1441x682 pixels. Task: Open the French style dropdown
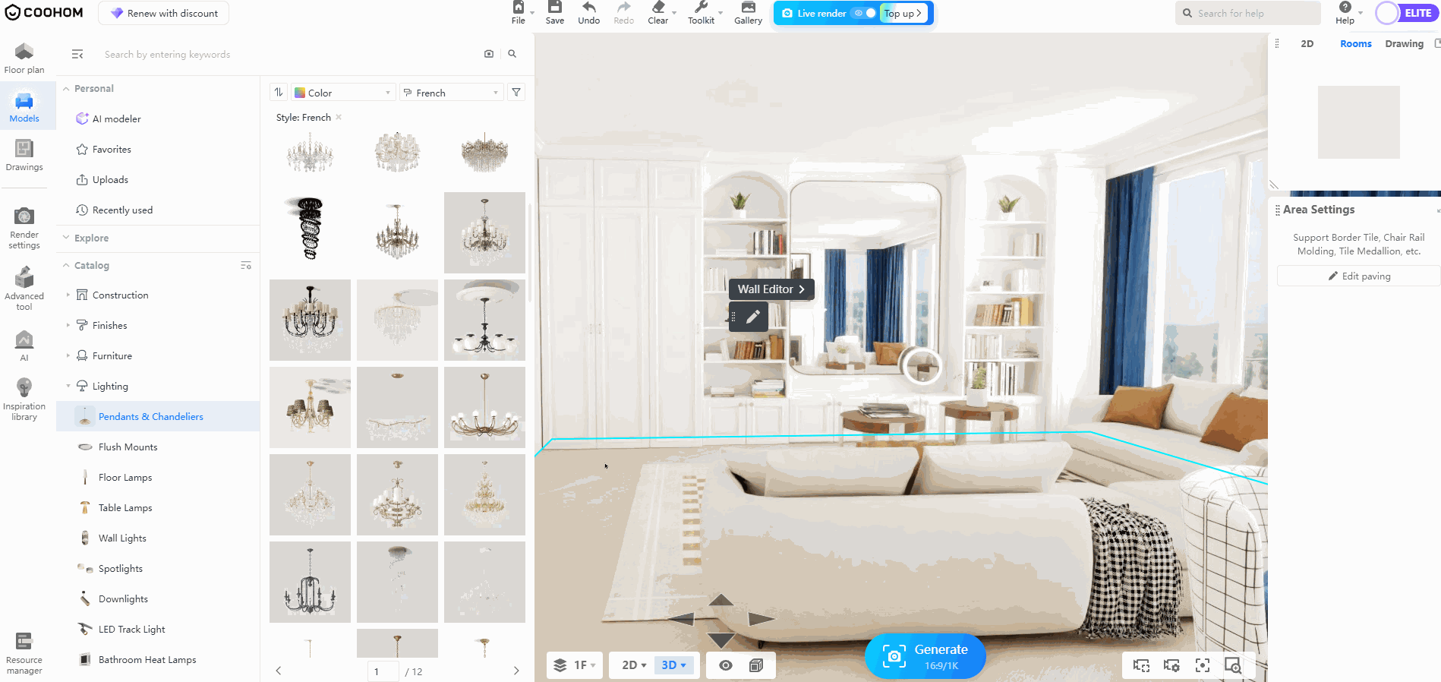click(x=451, y=93)
